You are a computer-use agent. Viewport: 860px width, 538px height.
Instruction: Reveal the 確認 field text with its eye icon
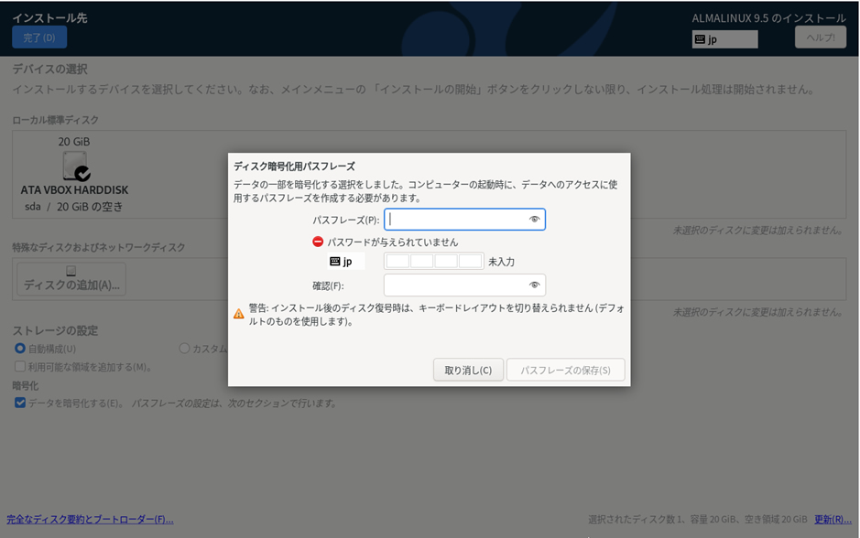pyautogui.click(x=537, y=285)
